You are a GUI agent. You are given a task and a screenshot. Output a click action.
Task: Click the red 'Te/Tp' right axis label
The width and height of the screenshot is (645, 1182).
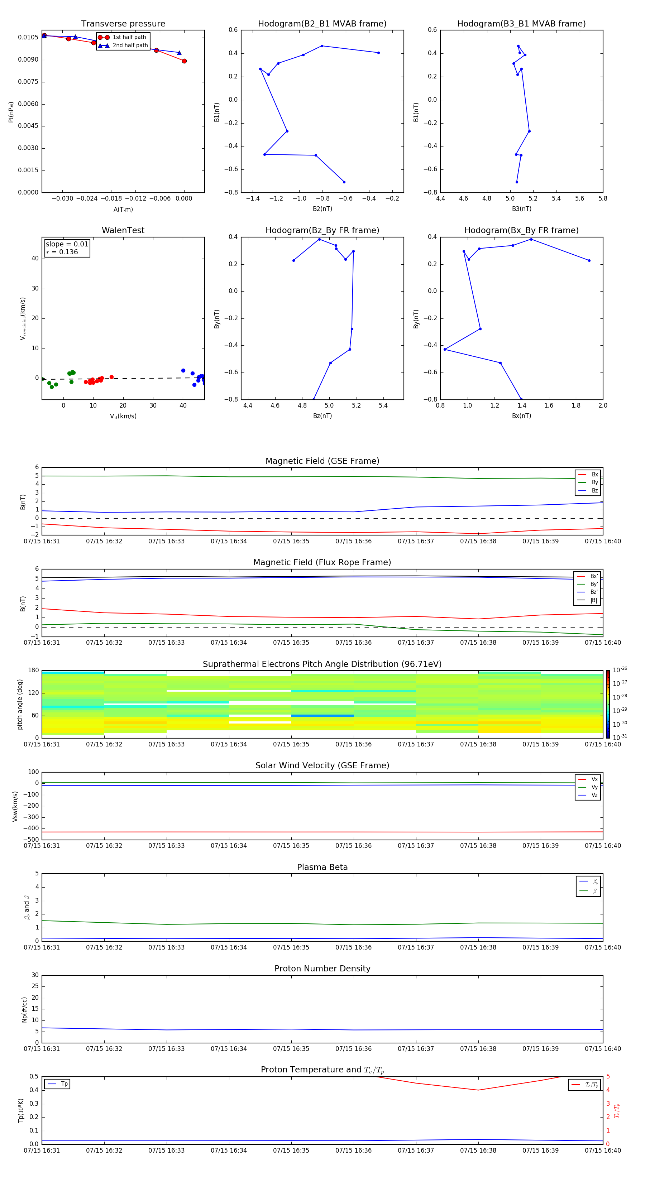[x=617, y=1110]
